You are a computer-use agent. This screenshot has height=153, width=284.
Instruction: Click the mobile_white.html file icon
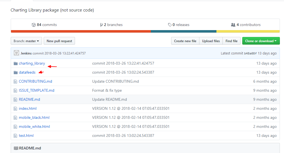coord(15,127)
